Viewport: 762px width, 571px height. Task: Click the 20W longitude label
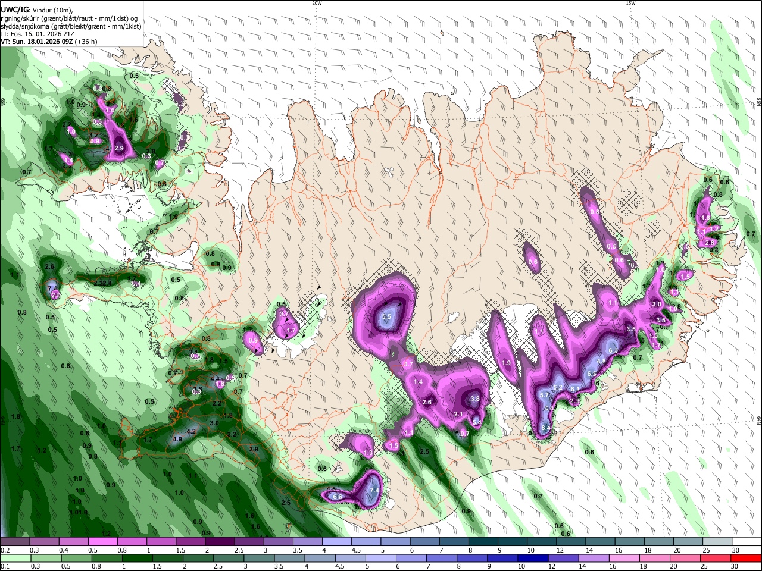(x=317, y=3)
